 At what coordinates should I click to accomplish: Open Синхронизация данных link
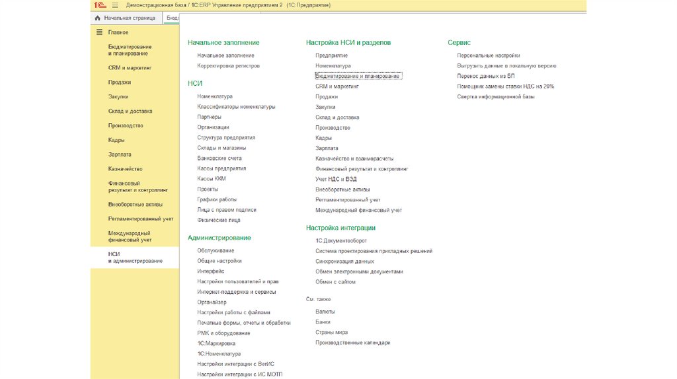344,261
